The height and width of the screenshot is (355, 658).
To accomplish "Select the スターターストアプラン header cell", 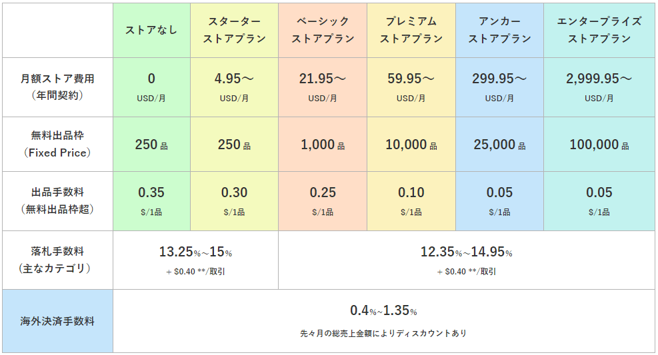I will (x=234, y=30).
